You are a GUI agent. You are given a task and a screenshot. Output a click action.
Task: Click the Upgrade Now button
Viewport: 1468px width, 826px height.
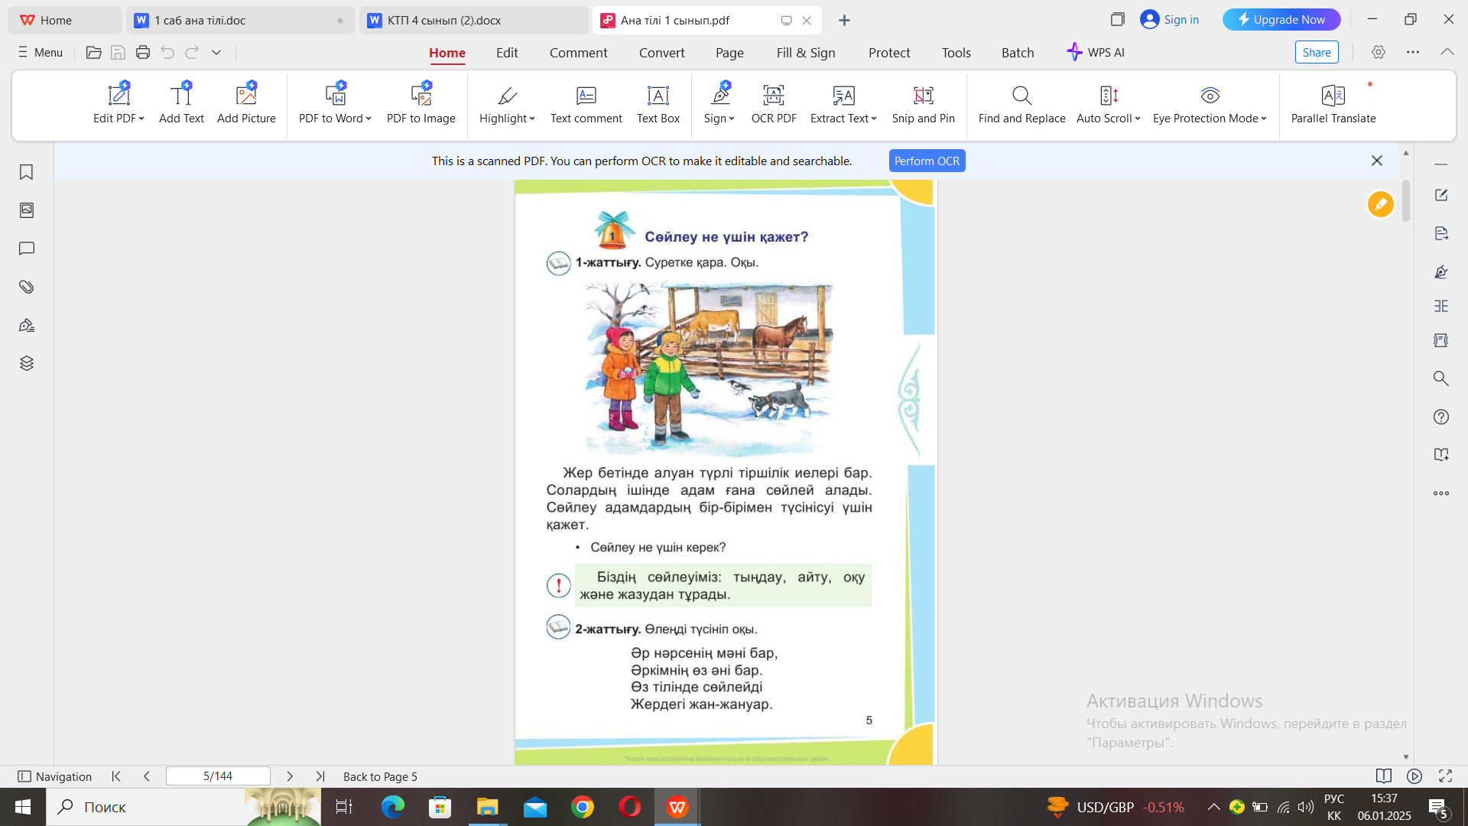[1281, 20]
